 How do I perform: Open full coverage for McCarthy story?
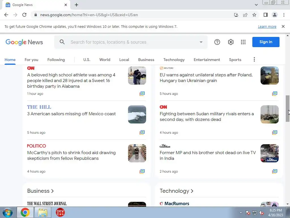(x=142, y=171)
